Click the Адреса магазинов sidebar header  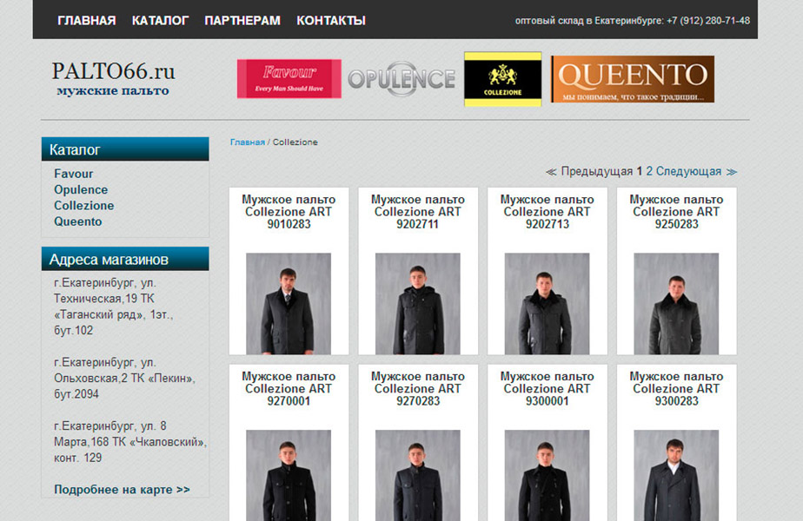(125, 259)
